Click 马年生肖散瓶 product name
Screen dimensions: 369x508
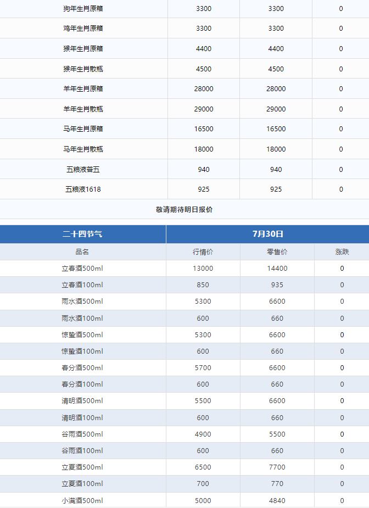click(83, 149)
